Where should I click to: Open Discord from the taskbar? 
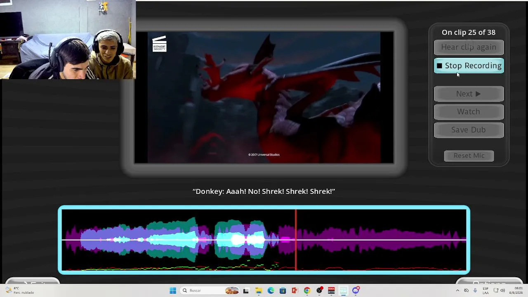tap(356, 290)
